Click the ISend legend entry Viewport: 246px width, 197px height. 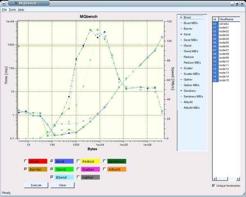tap(187, 46)
